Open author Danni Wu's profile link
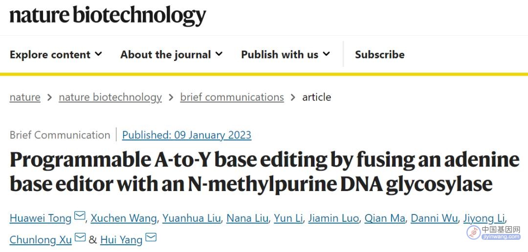Viewport: 528px width, 252px height. click(x=435, y=218)
